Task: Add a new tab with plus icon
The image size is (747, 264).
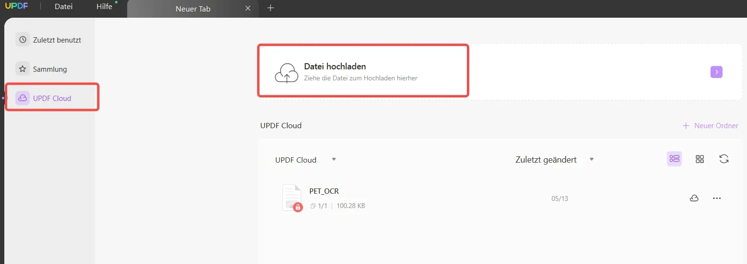Action: [270, 8]
